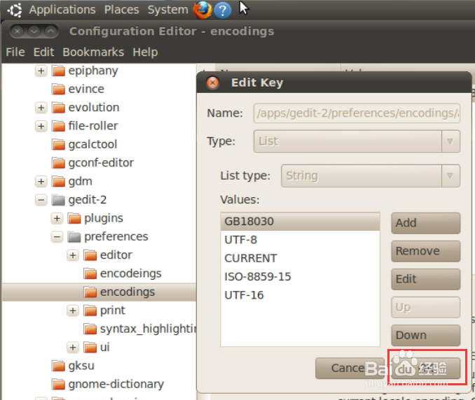The height and width of the screenshot is (400, 475).
Task: Collapse the gedit-2 folder
Action: coord(41,200)
